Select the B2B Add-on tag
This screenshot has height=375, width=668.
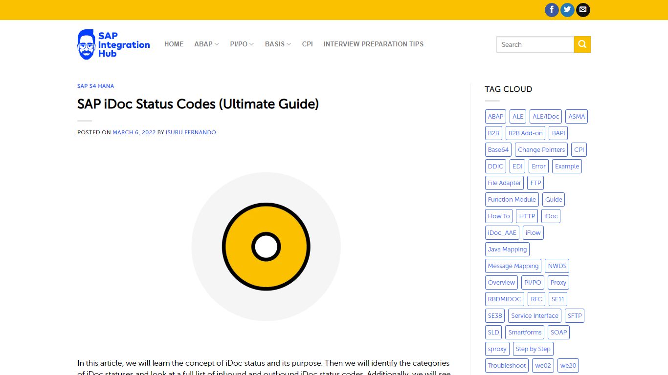coord(525,133)
